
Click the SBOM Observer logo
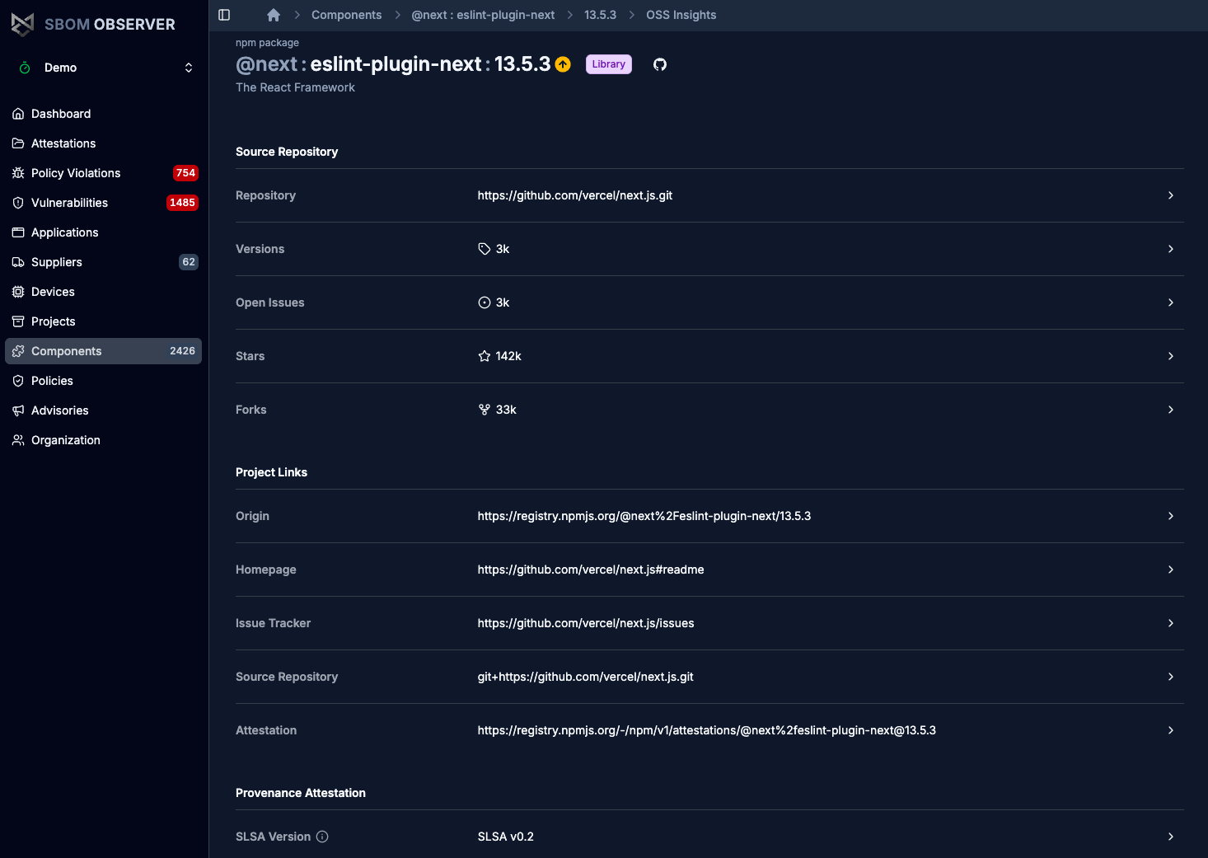[x=93, y=24]
